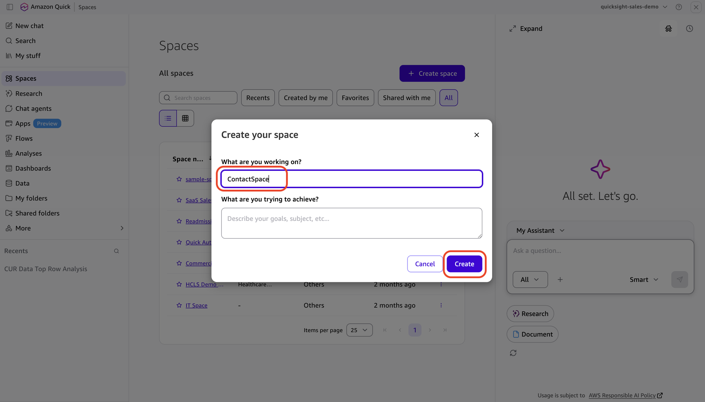The height and width of the screenshot is (402, 705).
Task: Click the incognito chat icon
Action: click(x=668, y=29)
